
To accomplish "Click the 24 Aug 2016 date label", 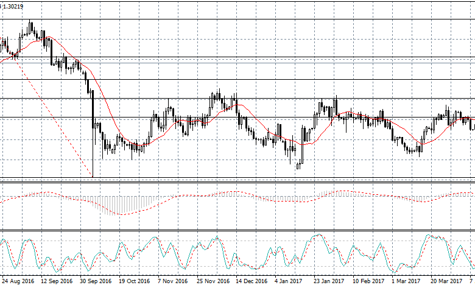I will (x=19, y=281).
